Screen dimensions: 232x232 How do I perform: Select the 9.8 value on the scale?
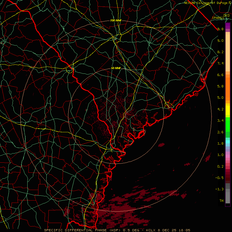[x=220, y=29]
